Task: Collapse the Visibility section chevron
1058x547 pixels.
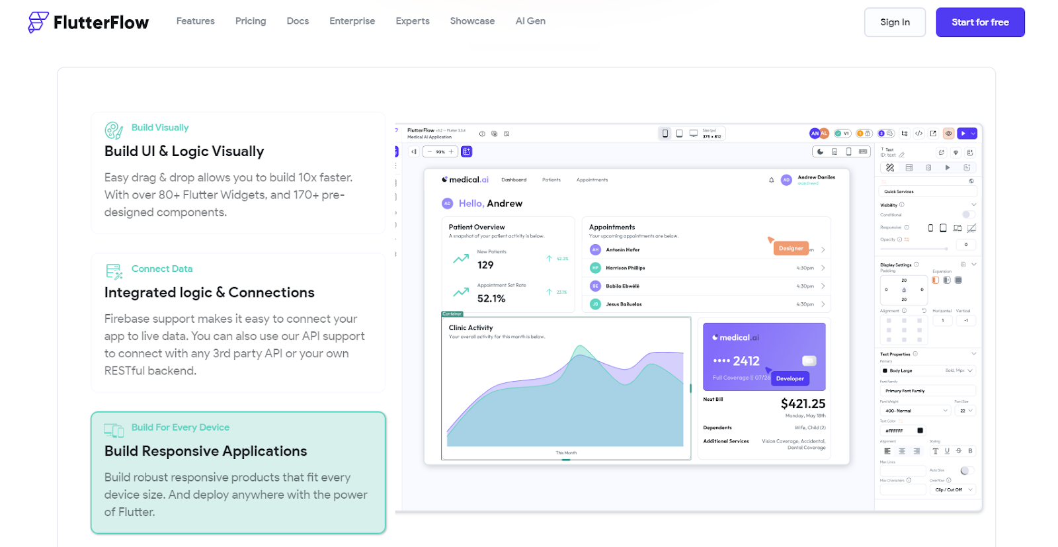Action: pyautogui.click(x=973, y=204)
